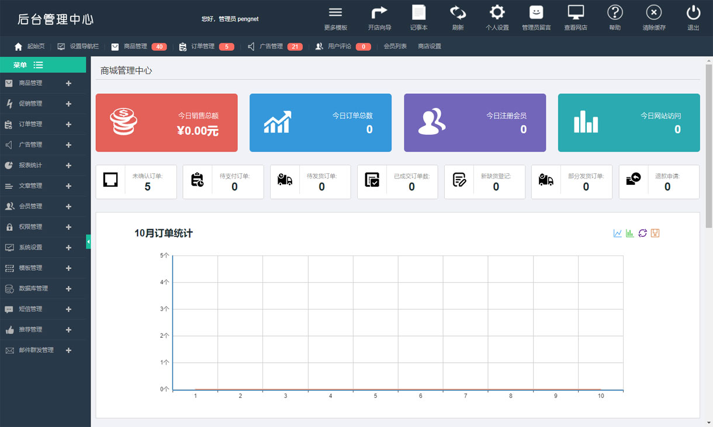Click the 刷新 refresh icon

pos(458,12)
